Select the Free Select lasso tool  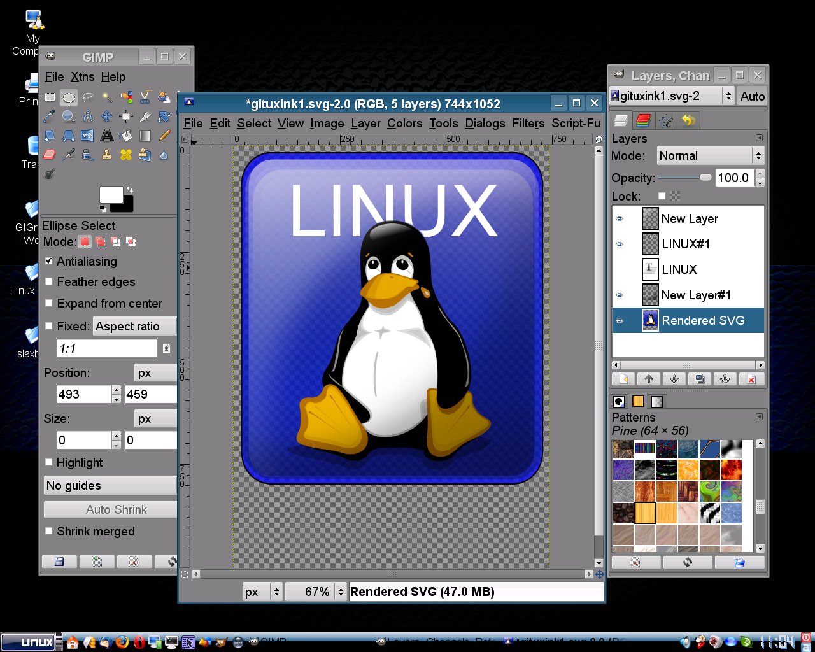coord(88,97)
